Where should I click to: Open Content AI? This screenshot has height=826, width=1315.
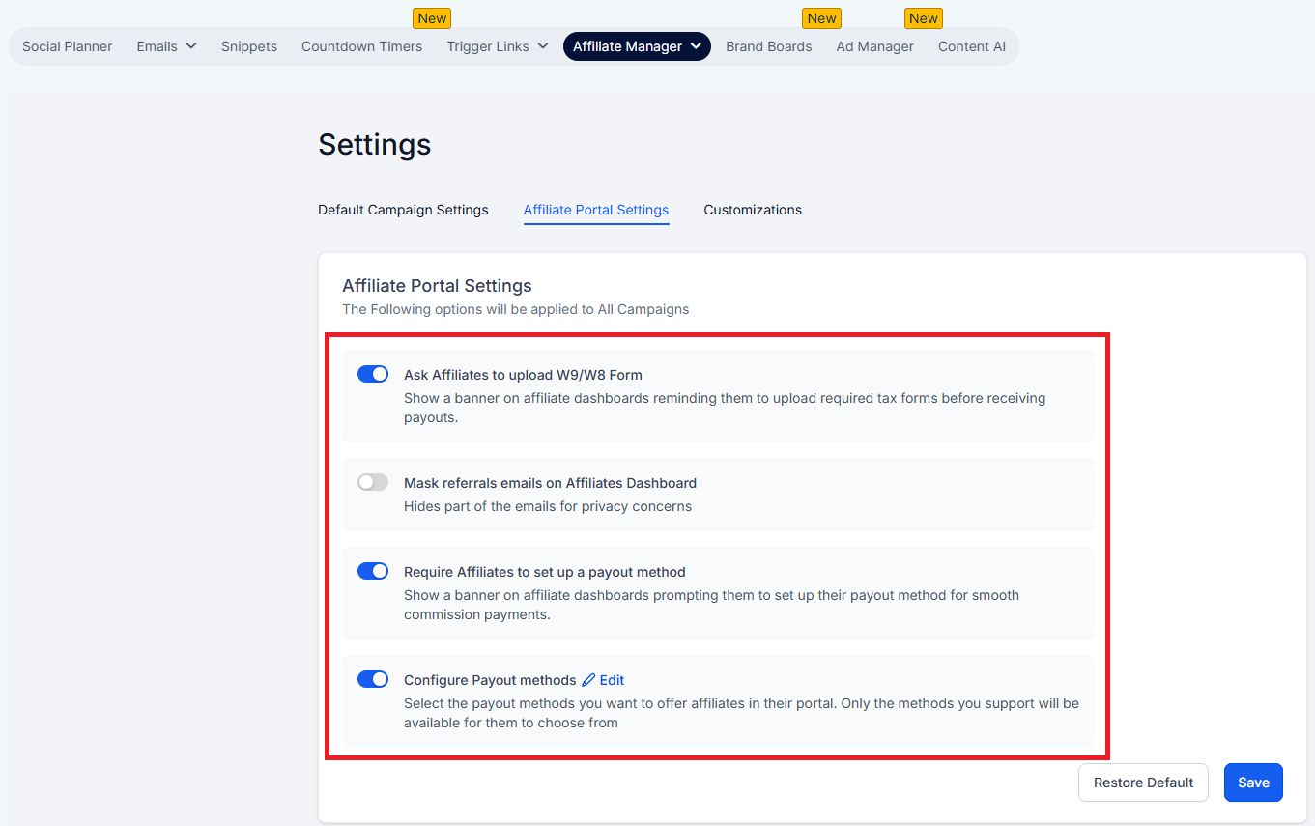point(972,46)
